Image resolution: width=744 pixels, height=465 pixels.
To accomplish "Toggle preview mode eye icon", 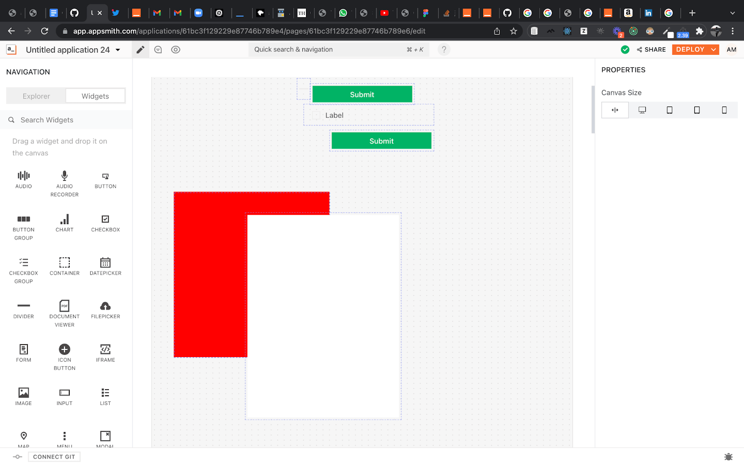I will click(x=175, y=50).
